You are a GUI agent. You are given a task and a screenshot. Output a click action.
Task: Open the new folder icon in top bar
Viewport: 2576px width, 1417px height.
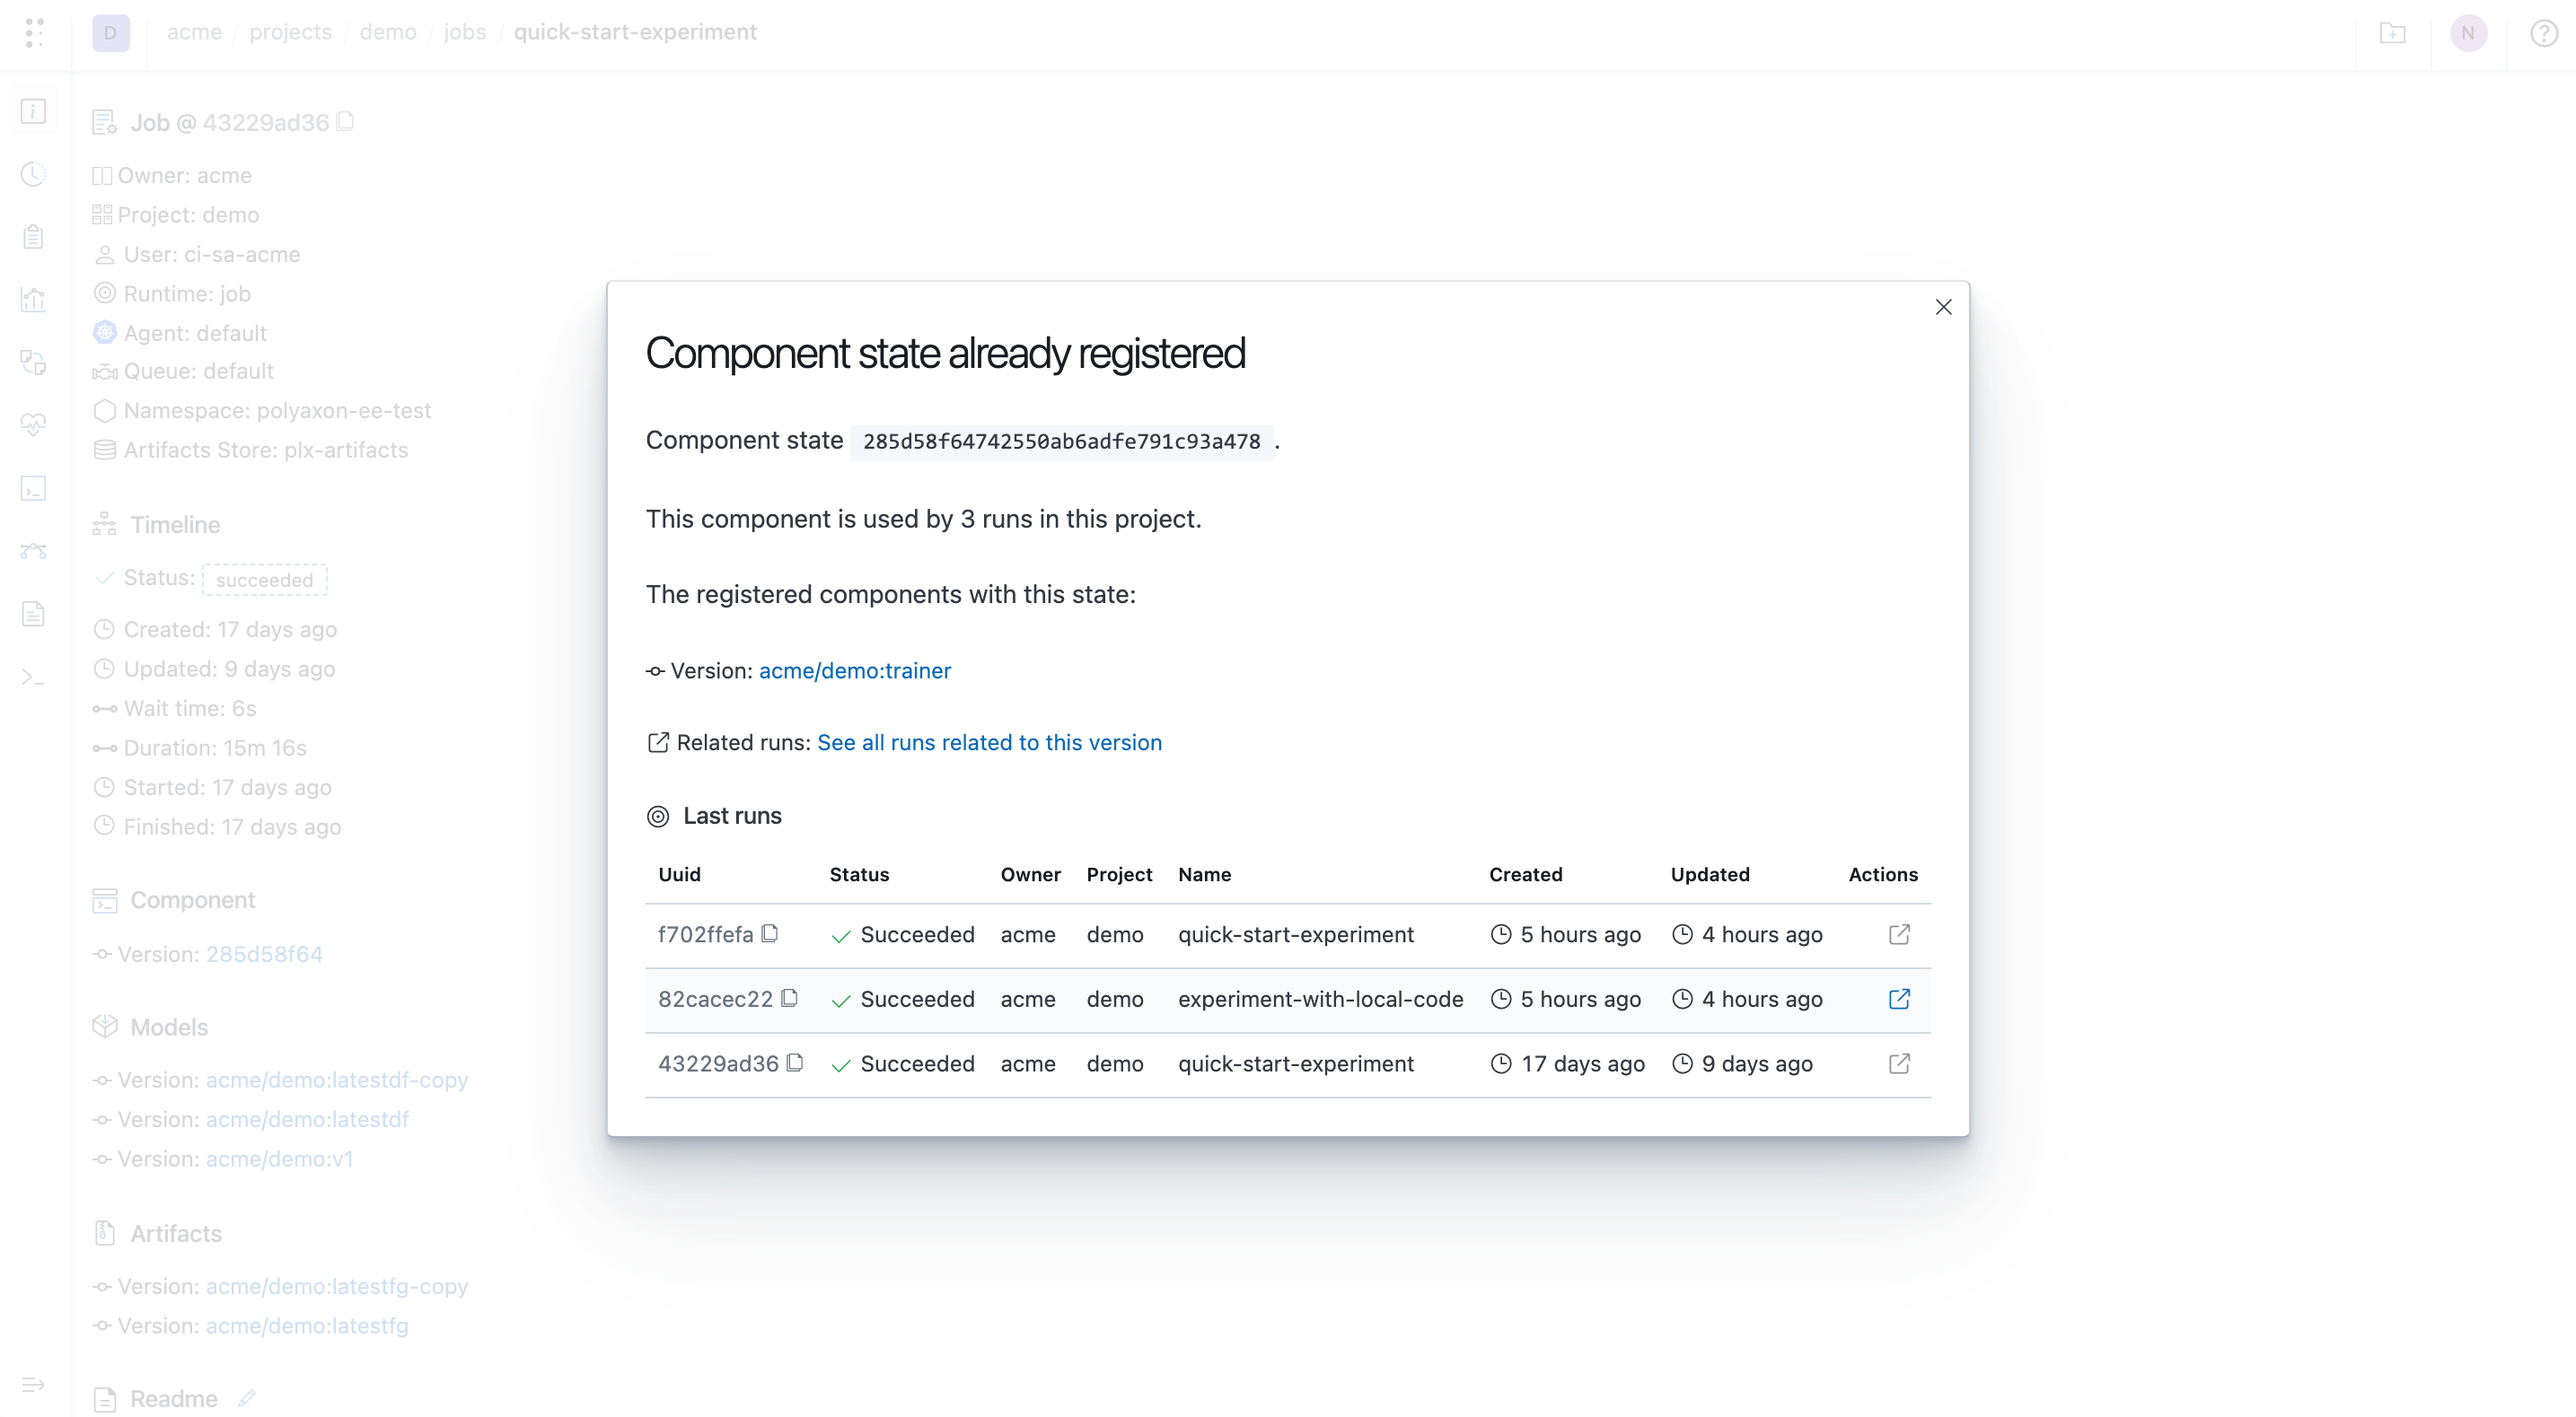pos(2392,33)
